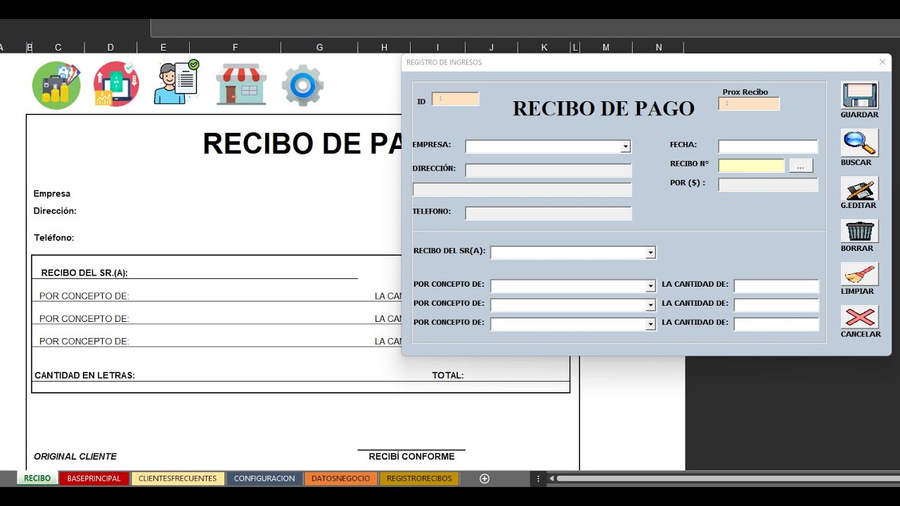Open the RECIBO DEL SR(A) dropdown arrow
Image resolution: width=900 pixels, height=506 pixels.
click(650, 252)
